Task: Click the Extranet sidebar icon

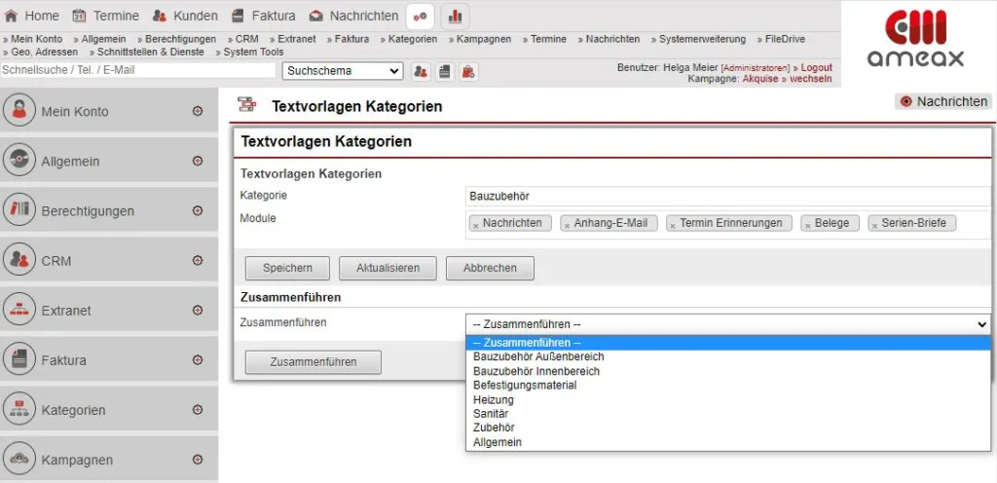Action: (x=19, y=310)
